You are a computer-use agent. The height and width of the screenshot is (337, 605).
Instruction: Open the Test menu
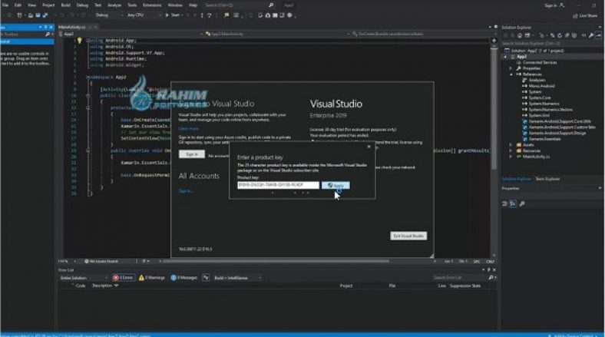tap(98, 5)
